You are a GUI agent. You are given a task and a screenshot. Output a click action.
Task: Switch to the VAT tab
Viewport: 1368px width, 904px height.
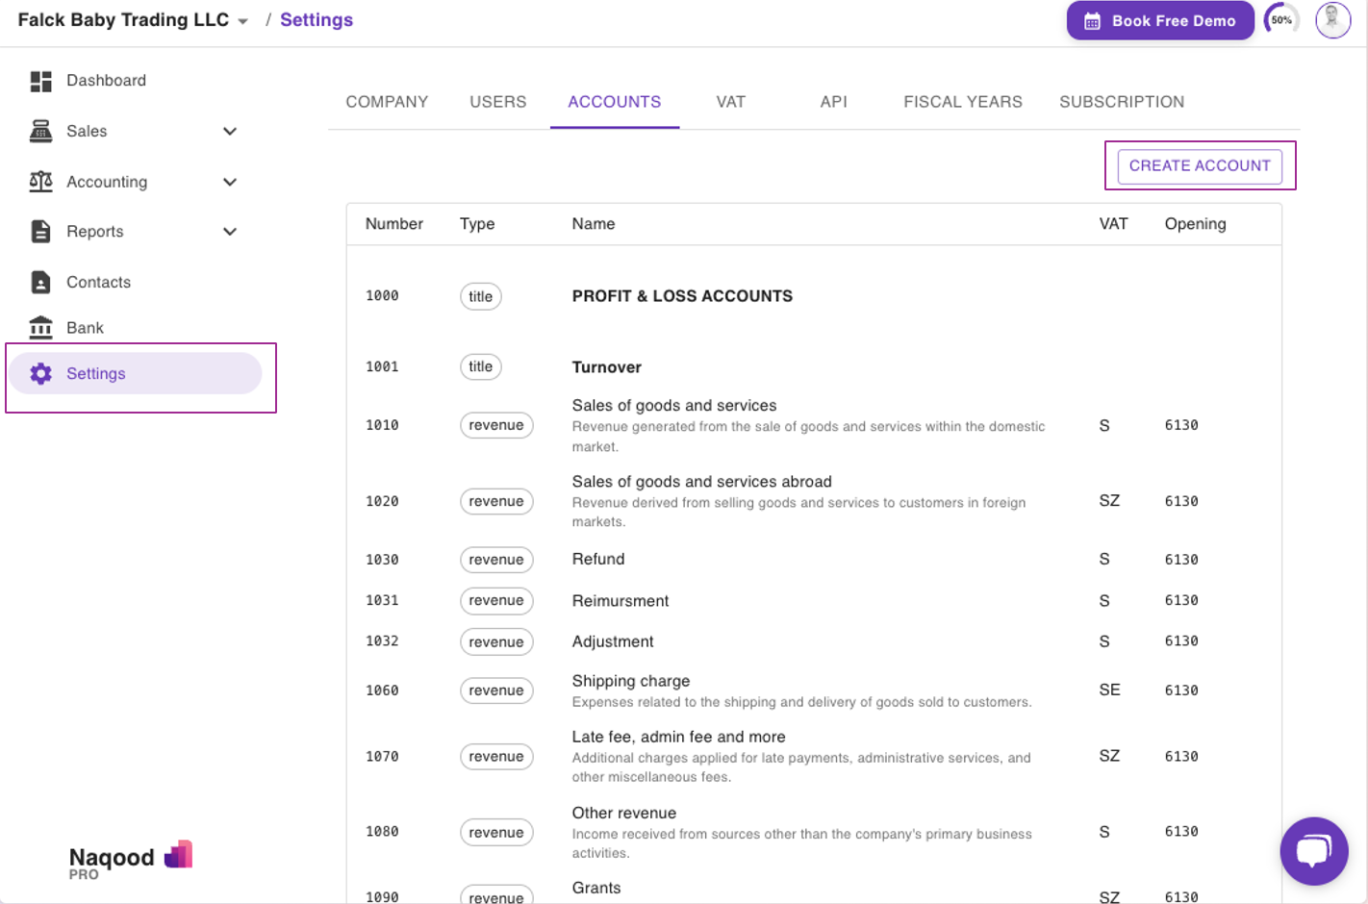[x=730, y=102]
